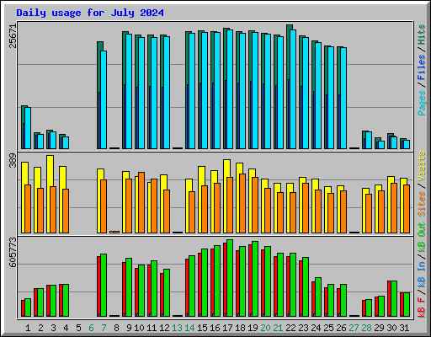Select the "kB In" legend label
Screen dimensions: 431x337
click(x=421, y=275)
